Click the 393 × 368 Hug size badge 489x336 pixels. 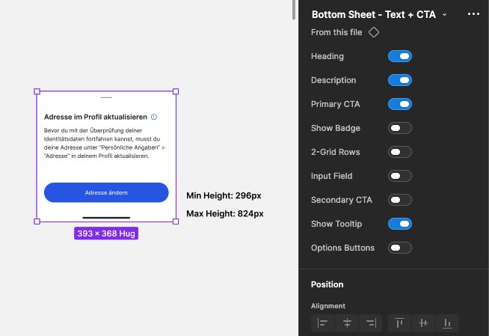106,233
